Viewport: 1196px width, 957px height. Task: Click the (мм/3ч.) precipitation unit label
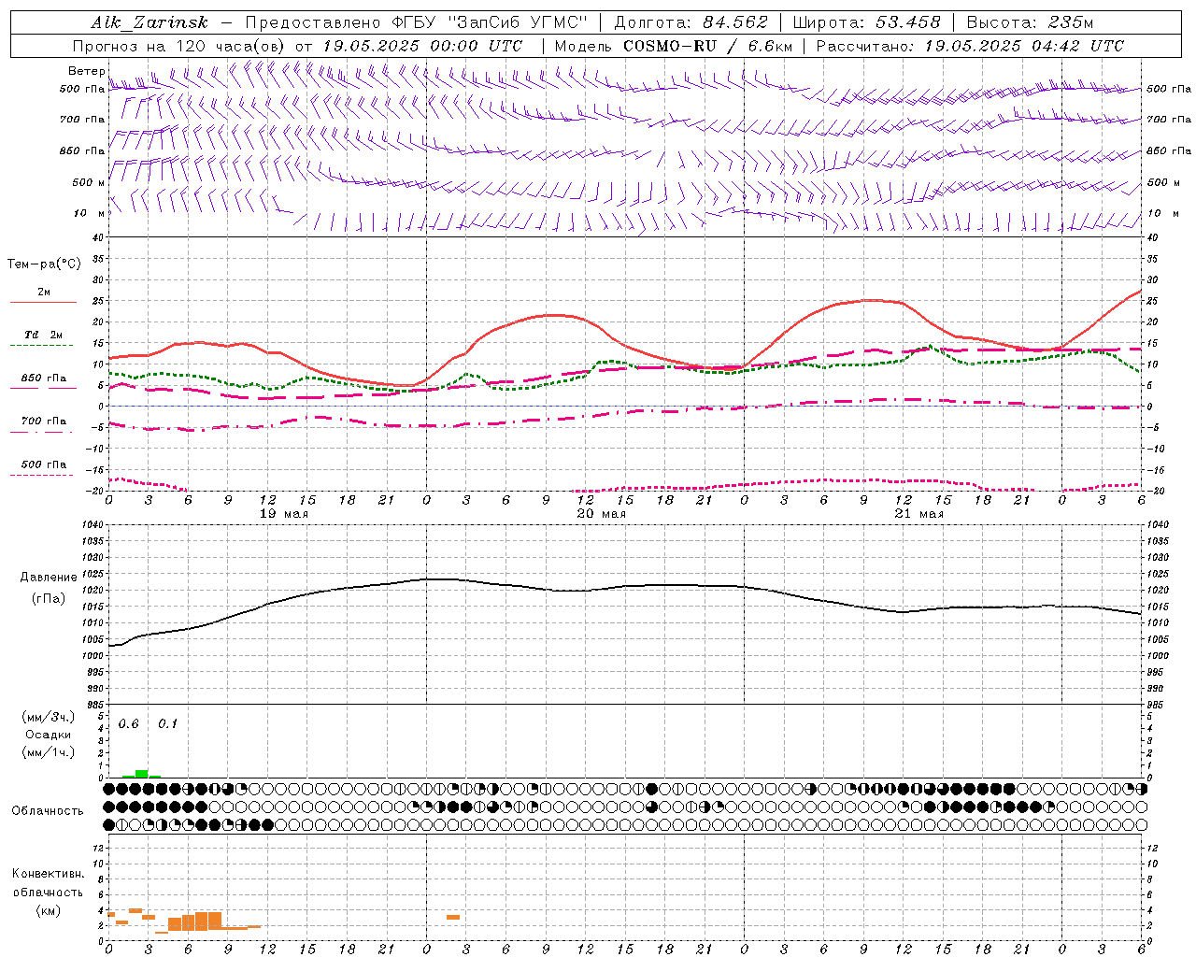(x=48, y=717)
